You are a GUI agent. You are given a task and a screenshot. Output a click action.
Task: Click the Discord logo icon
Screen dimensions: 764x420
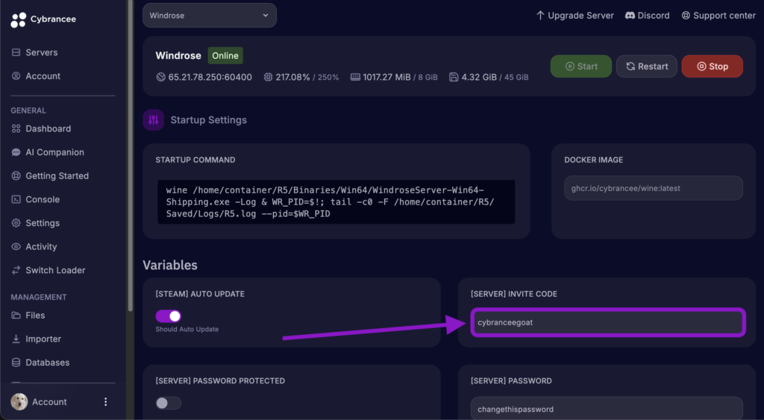(x=630, y=16)
